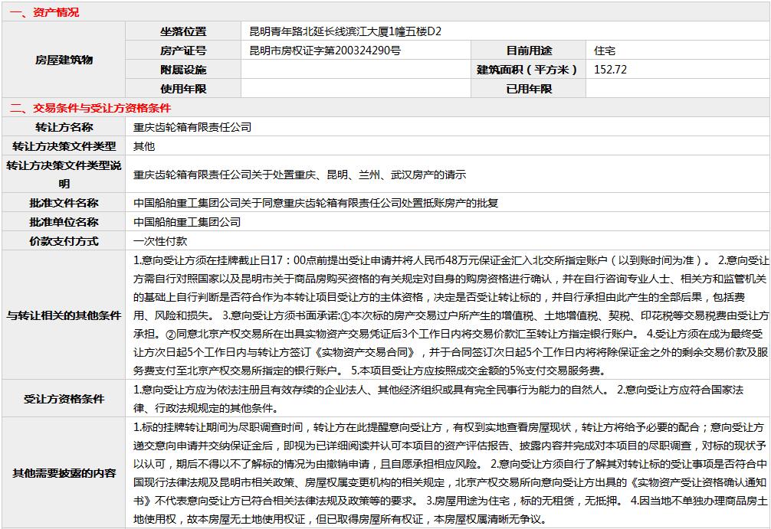Click the 受让方资格条件 row label

[64, 398]
